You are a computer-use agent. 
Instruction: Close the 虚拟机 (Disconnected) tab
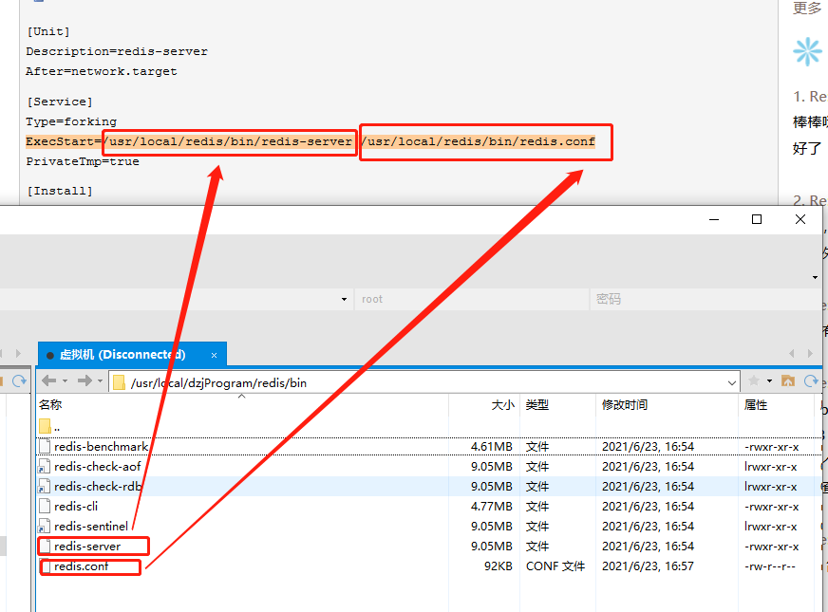(x=214, y=355)
